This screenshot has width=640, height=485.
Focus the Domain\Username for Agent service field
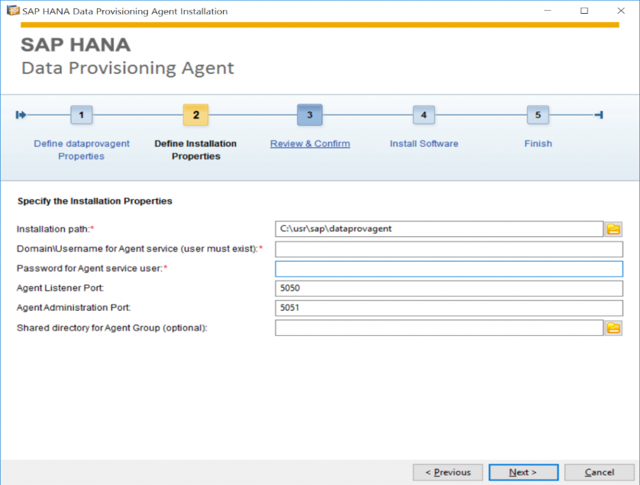(449, 249)
